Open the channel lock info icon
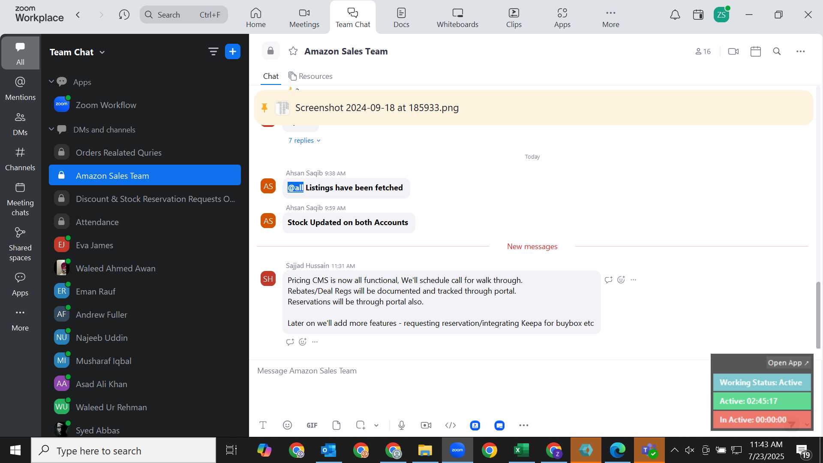Screen dimensions: 823x463 click(x=270, y=51)
